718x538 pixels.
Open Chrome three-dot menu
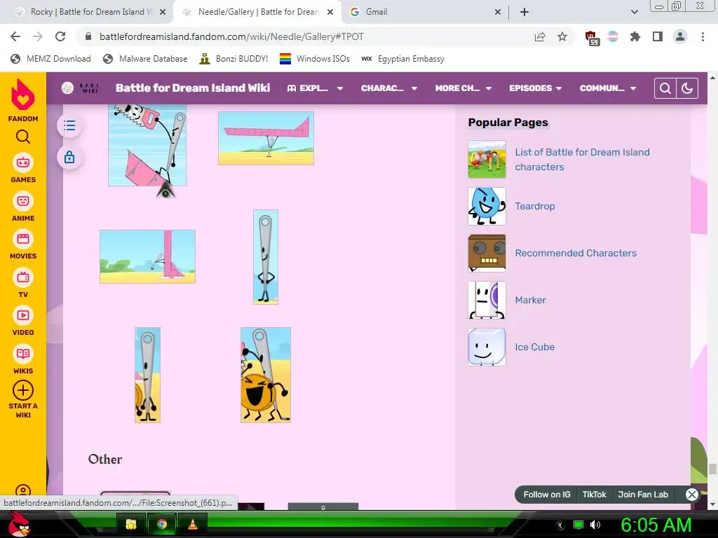703,36
